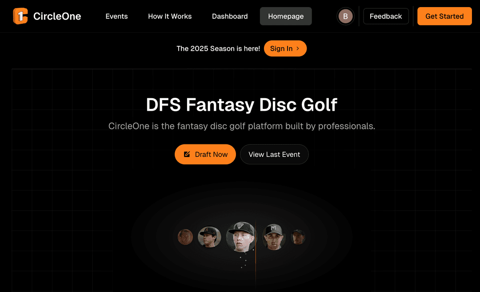Click the pencil edit icon in Draft Now
This screenshot has height=292, width=480.
point(187,154)
